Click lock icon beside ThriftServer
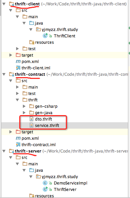Image resolution: width=130 pixels, height=198 pixels. pos(51,189)
